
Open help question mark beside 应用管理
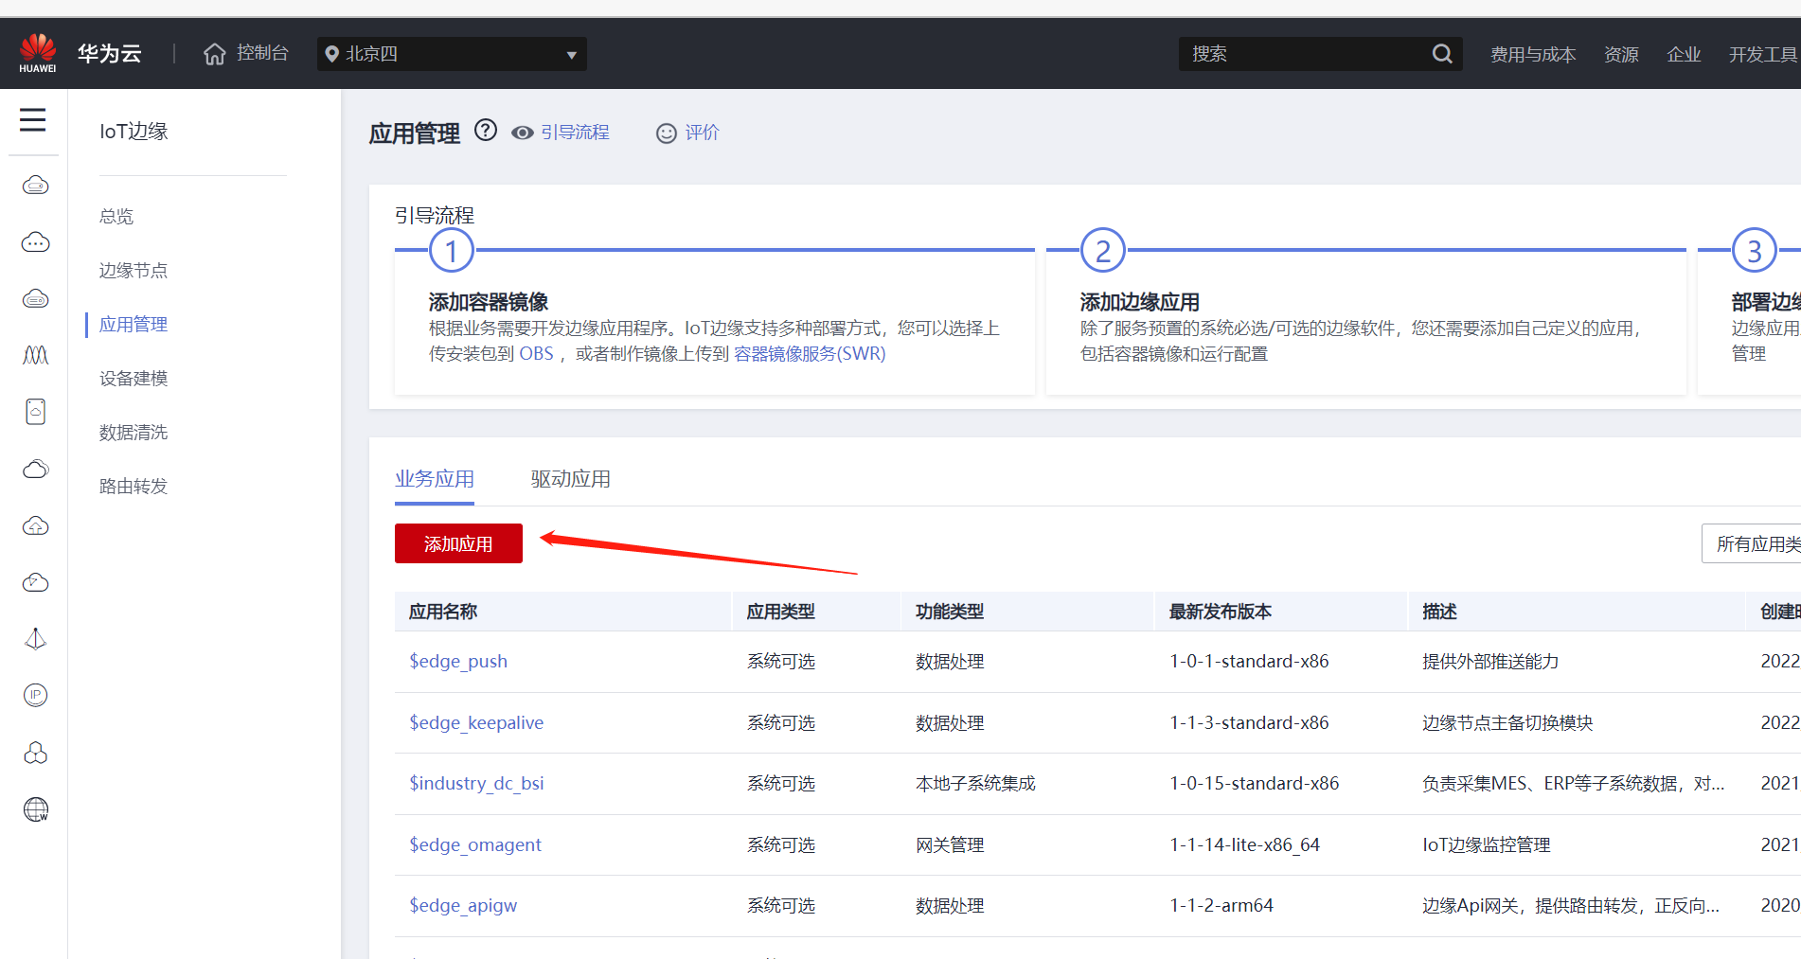(x=486, y=131)
